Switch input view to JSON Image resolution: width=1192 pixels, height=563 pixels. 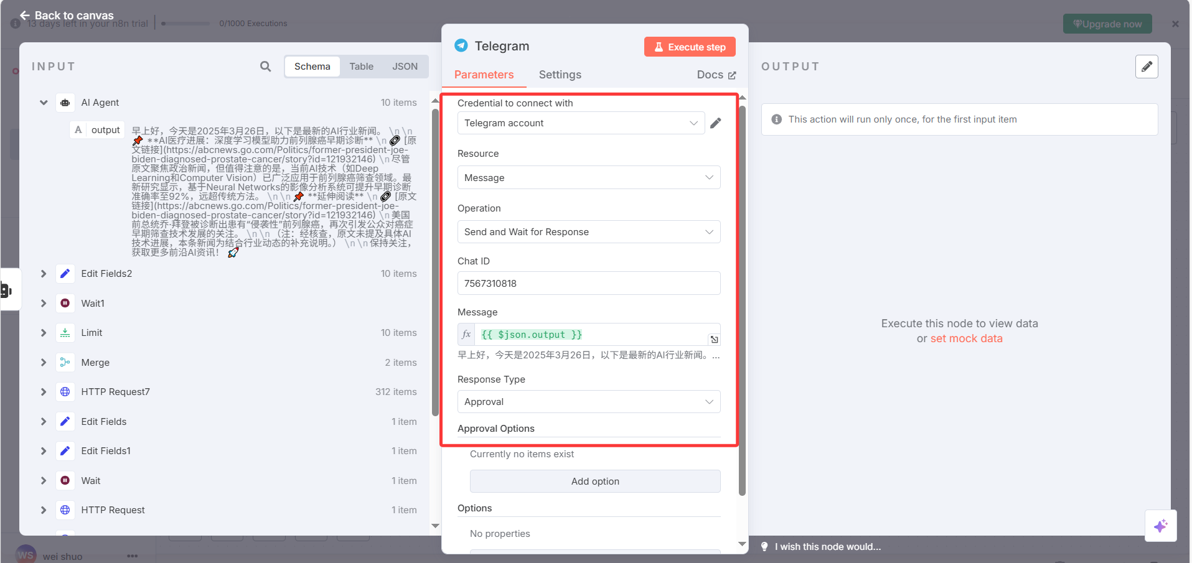coord(405,67)
